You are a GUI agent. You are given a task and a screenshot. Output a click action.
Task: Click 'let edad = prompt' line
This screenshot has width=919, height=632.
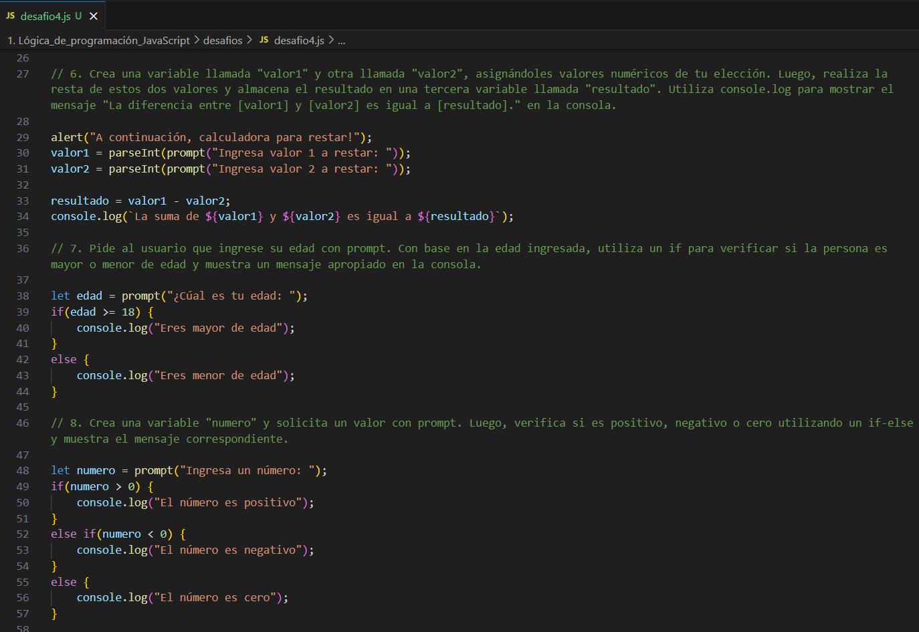pos(179,296)
